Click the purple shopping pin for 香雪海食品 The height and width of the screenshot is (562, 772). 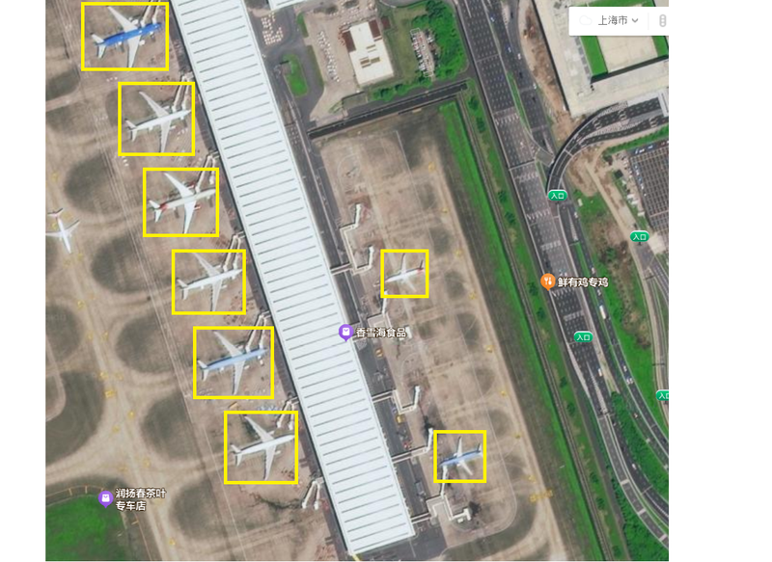point(345,333)
